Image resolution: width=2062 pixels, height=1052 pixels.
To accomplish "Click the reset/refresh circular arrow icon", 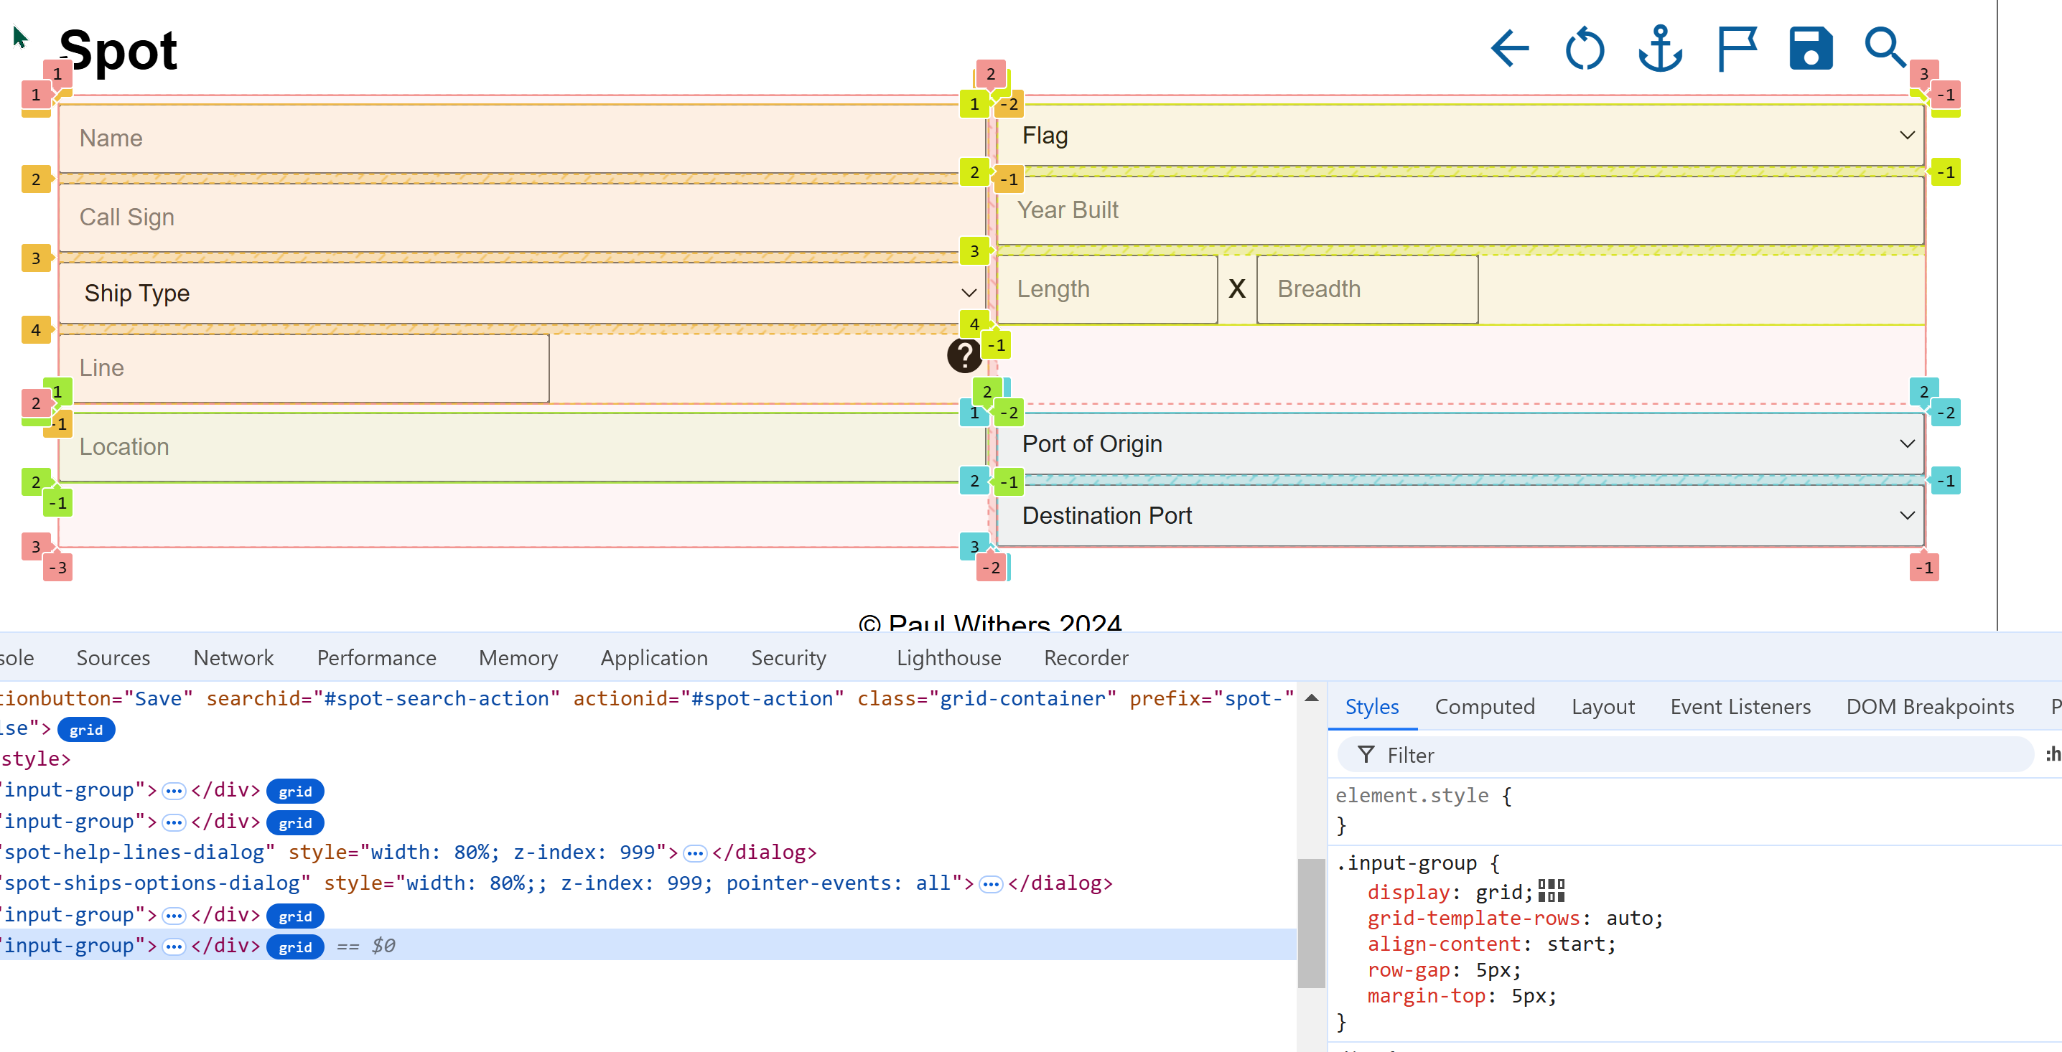I will [1584, 50].
